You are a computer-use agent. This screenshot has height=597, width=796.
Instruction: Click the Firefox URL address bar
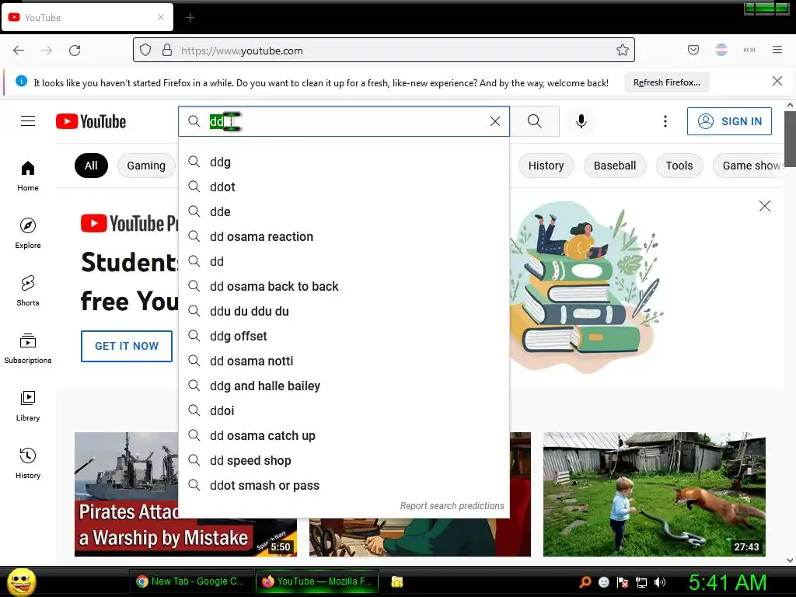click(x=383, y=51)
